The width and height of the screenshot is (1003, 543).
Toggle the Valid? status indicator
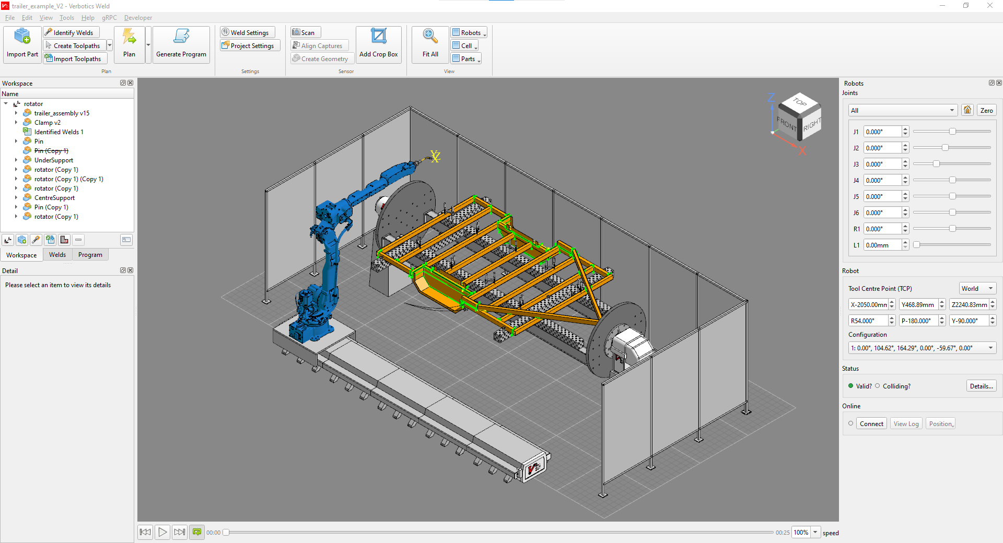coord(851,386)
